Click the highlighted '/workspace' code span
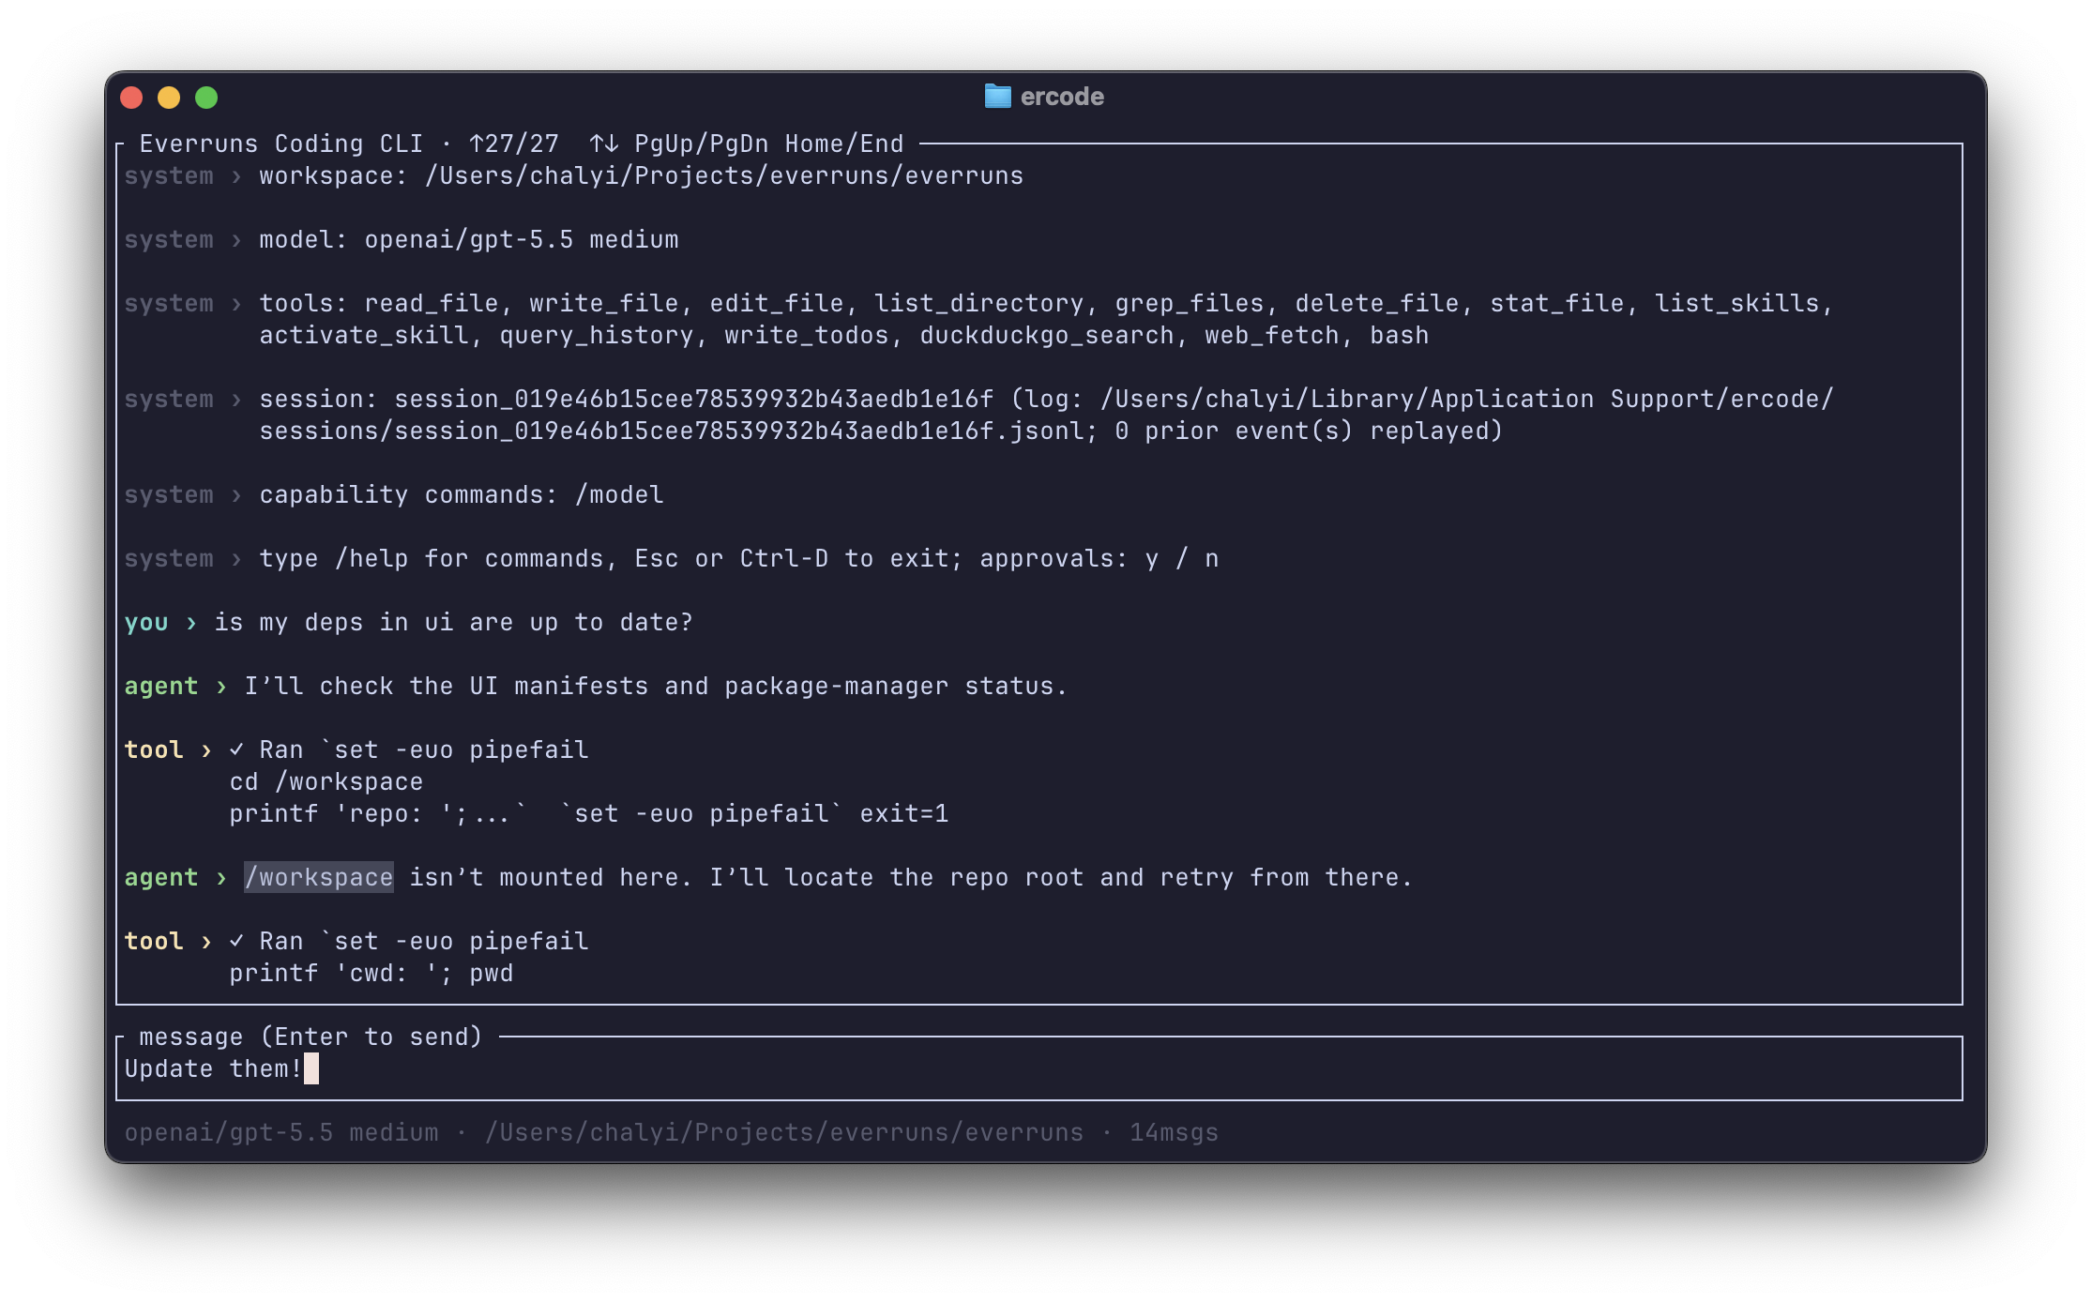Screen dimensions: 2092x1302 point(319,878)
